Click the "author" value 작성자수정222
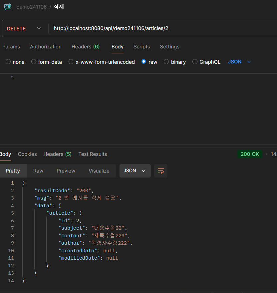The height and width of the screenshot is (293, 277). pos(109,243)
